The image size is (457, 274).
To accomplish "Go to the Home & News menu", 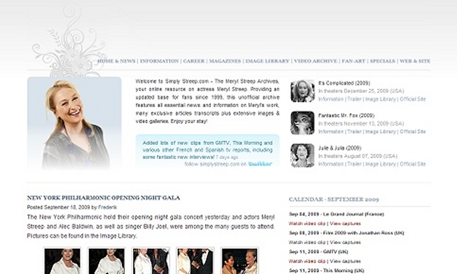I will pos(117,61).
